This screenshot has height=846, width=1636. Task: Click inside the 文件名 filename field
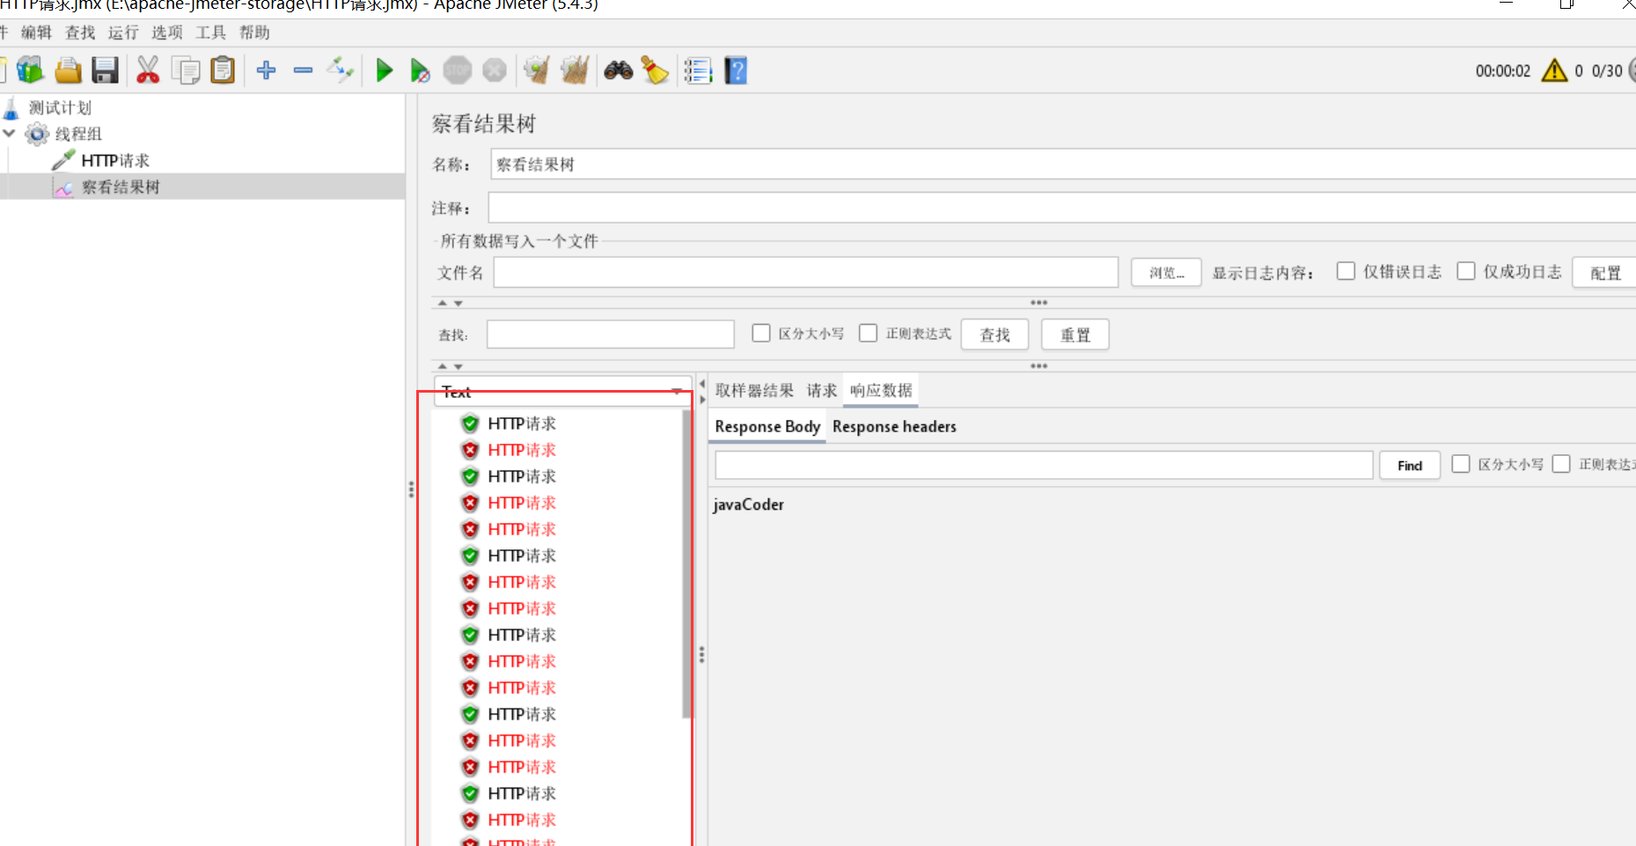tap(805, 273)
